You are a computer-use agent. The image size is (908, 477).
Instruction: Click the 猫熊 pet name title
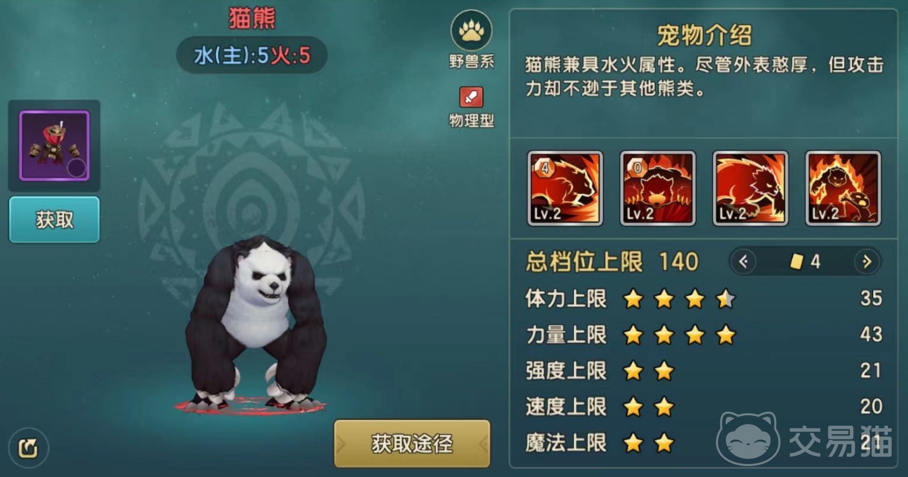[x=252, y=18]
